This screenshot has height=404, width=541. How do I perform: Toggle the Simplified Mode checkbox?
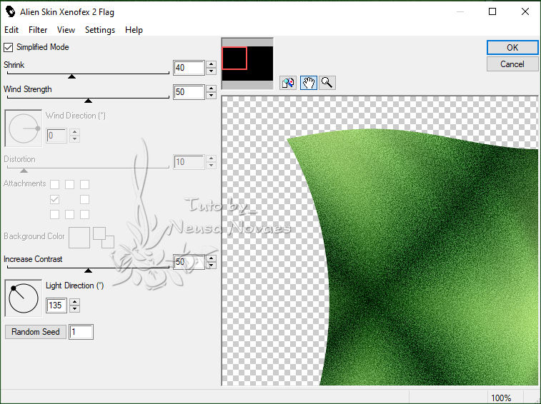[9, 47]
